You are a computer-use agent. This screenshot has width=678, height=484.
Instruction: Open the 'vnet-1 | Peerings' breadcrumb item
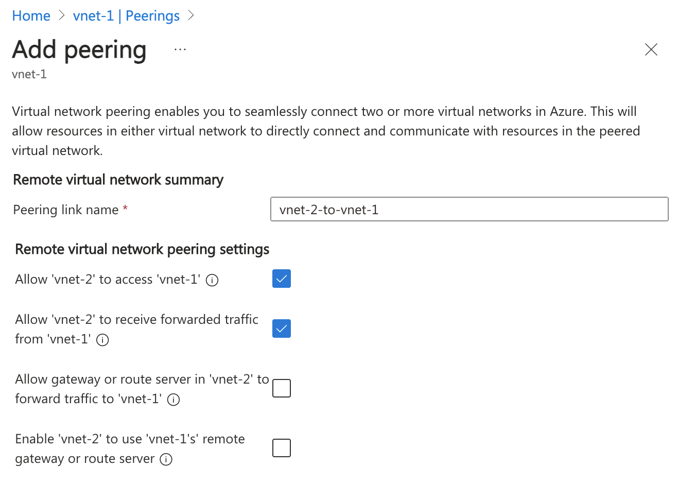(x=126, y=15)
